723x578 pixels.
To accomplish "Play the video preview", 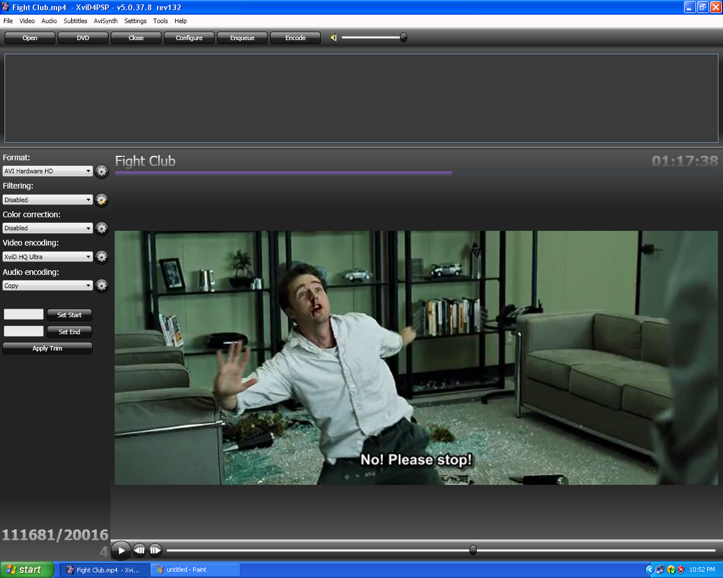I will click(x=121, y=550).
